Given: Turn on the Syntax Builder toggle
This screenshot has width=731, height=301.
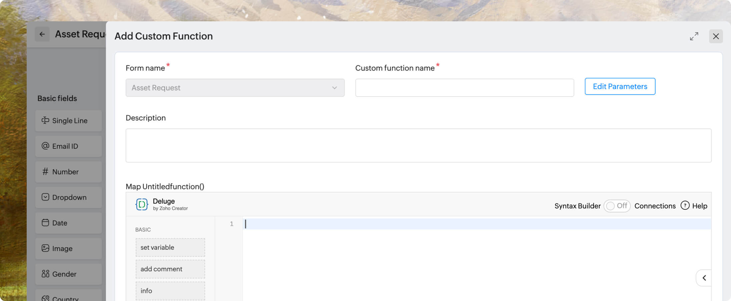Looking at the screenshot, I should point(617,206).
